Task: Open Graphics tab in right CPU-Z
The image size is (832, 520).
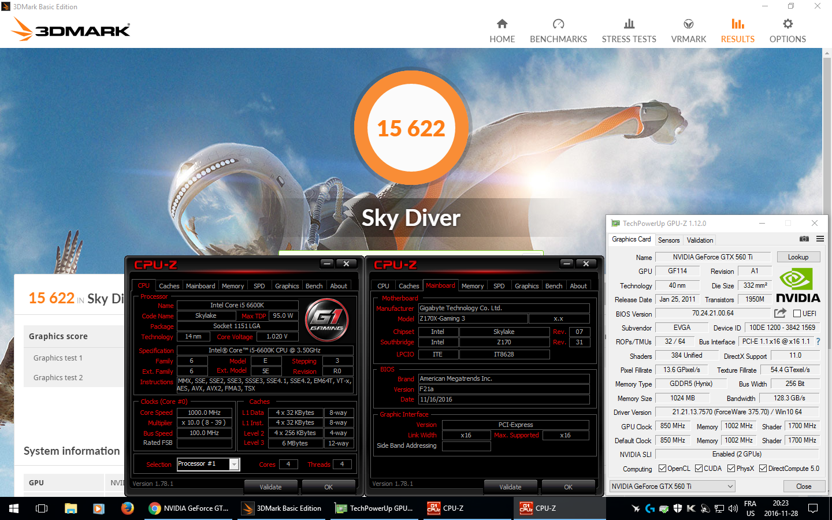Action: pyautogui.click(x=527, y=286)
